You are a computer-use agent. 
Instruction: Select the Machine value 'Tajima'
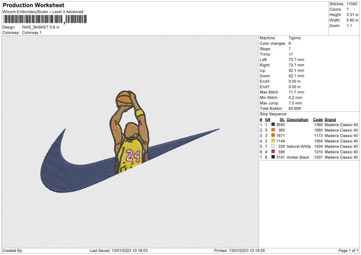pos(294,38)
